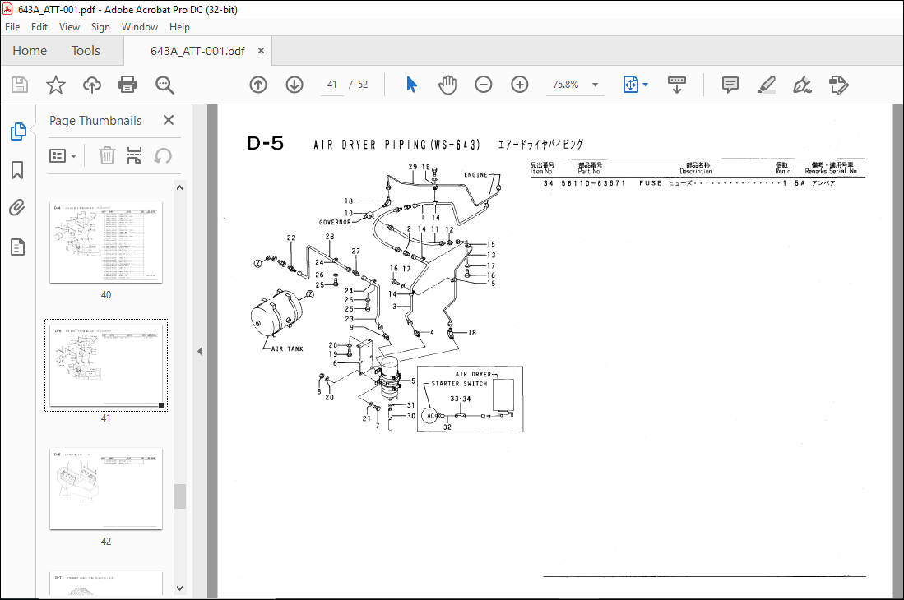Click the current page number field

(332, 85)
